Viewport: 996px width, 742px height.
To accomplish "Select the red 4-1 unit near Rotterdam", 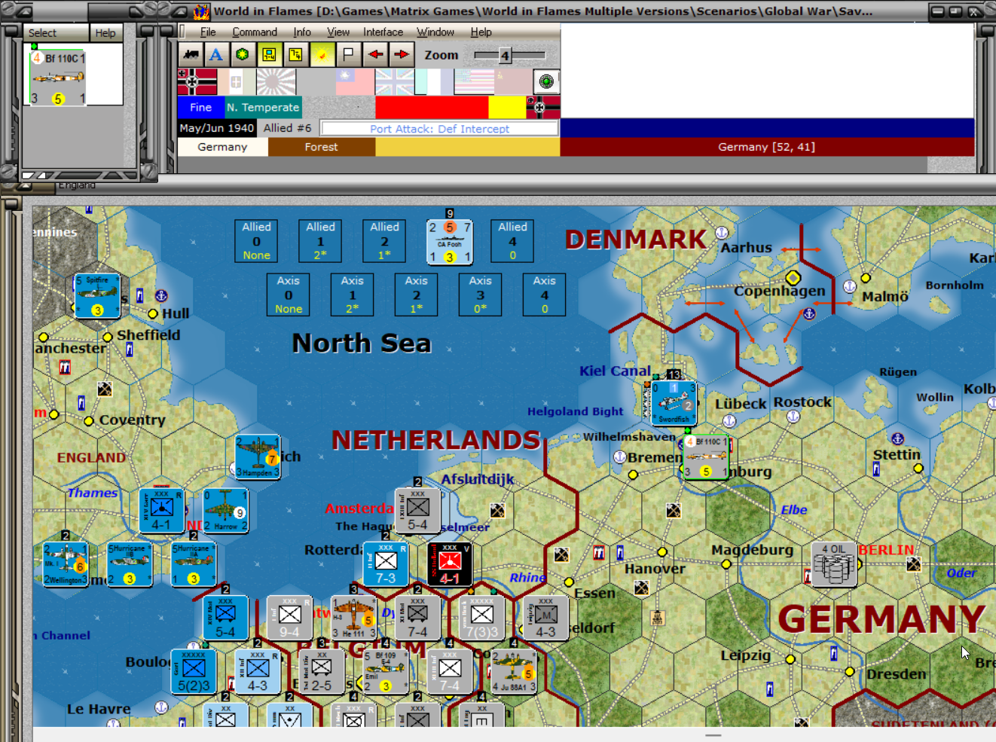I will [x=450, y=564].
